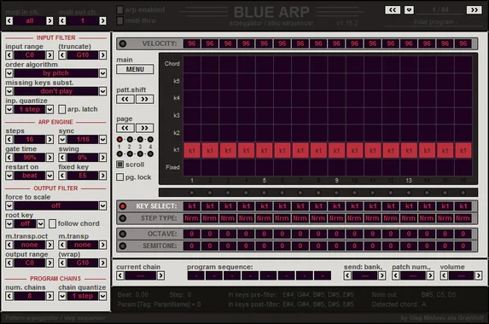Open the main MENU button

click(135, 69)
